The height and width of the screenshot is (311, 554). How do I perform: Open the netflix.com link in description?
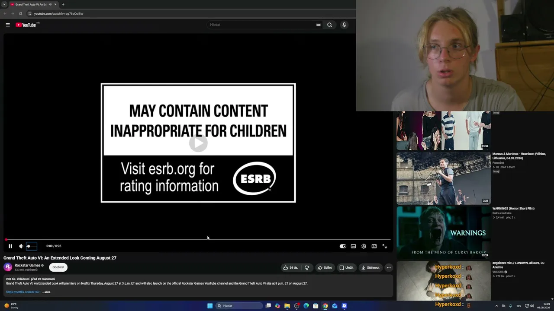(x=23, y=292)
